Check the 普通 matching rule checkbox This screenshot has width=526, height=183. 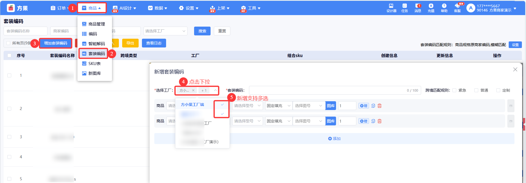(x=476, y=90)
